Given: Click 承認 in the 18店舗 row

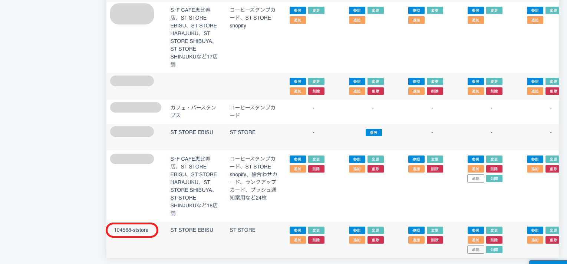Looking at the screenshot, I should click(475, 178).
